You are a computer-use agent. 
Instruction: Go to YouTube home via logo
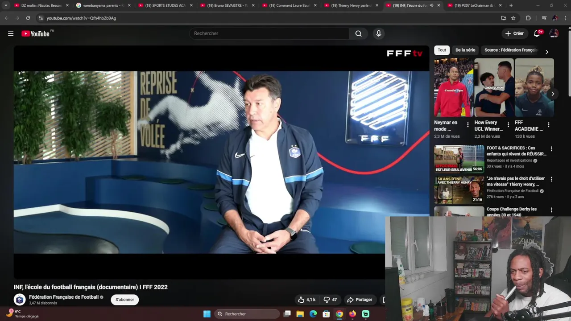coord(36,33)
